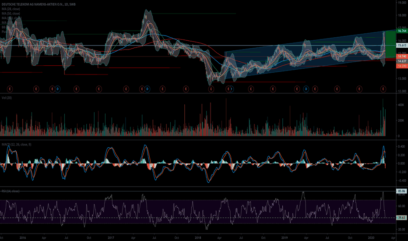Open the earnings marker from November 2018
408x241 pixels.
pyautogui.click(x=273, y=89)
